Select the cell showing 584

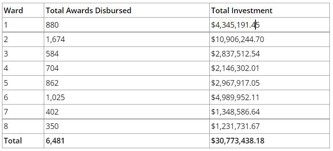coord(127,54)
